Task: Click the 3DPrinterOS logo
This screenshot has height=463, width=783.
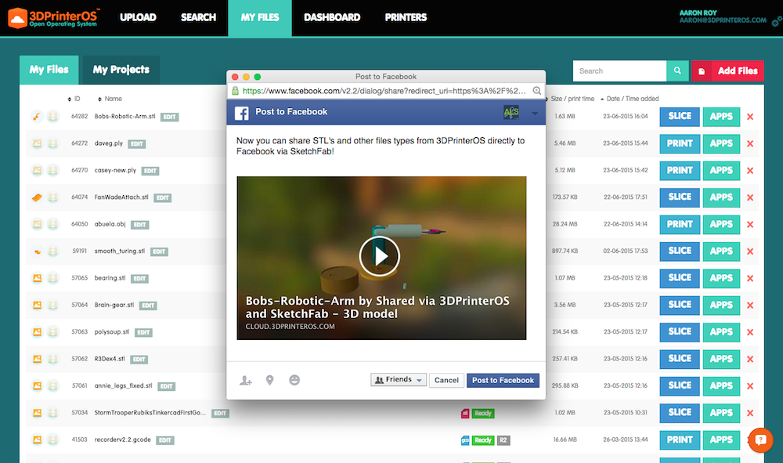Action: (x=53, y=18)
